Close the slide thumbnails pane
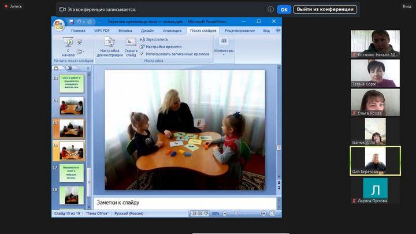Viewport: 416px width, 234px height. point(88,68)
